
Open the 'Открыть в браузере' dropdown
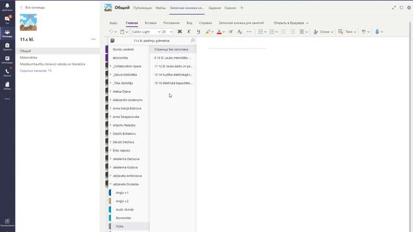click(x=291, y=23)
